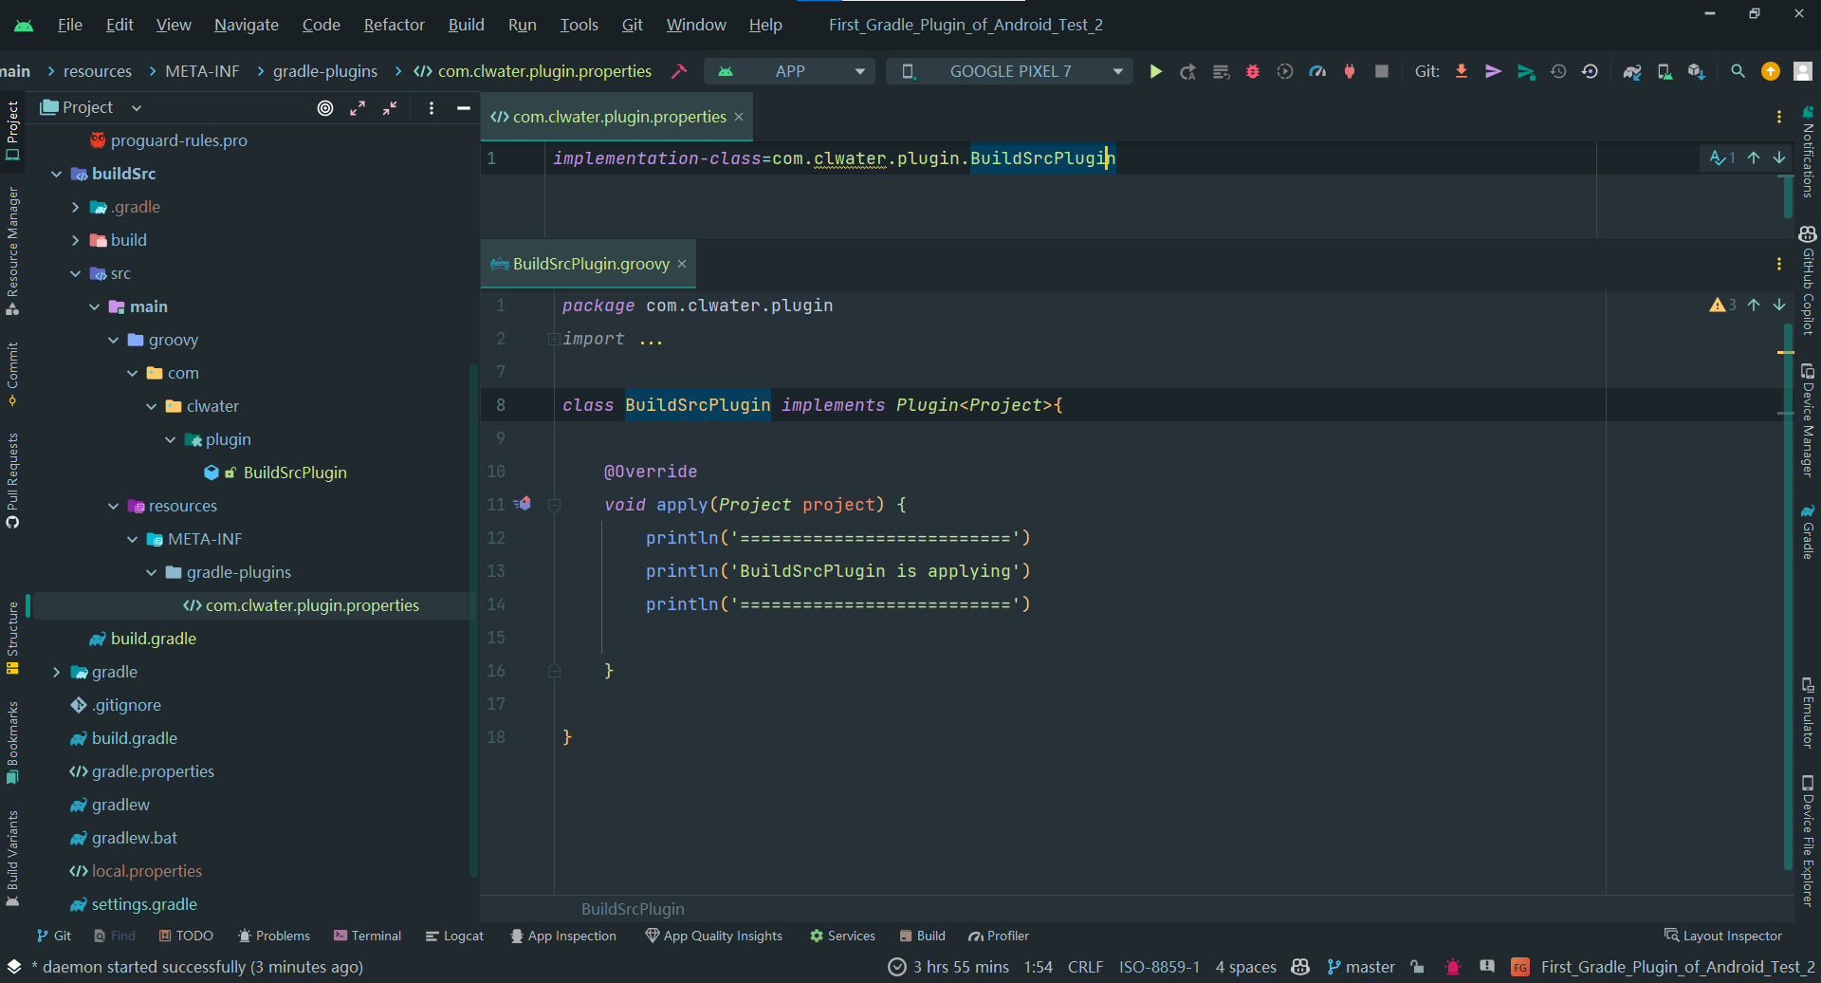
Task: Open Layout Inspector from bottom bar
Action: click(x=1723, y=936)
